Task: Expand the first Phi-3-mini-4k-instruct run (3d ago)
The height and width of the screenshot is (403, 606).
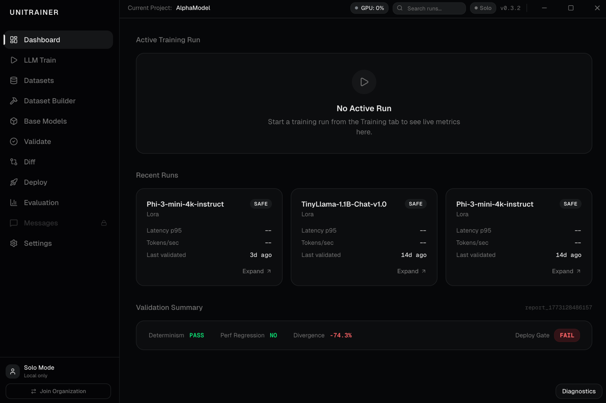Action: 256,271
